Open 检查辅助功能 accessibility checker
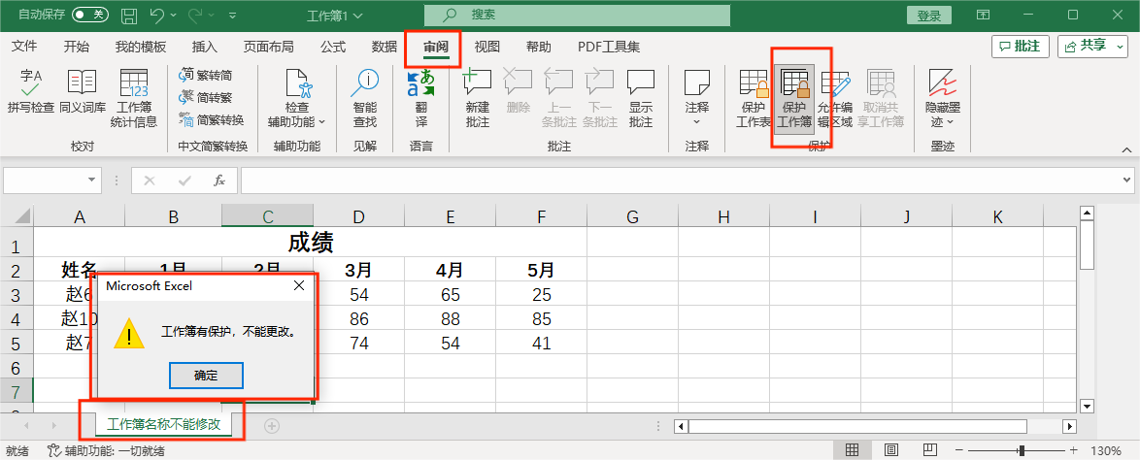Image resolution: width=1140 pixels, height=460 pixels. (296, 99)
